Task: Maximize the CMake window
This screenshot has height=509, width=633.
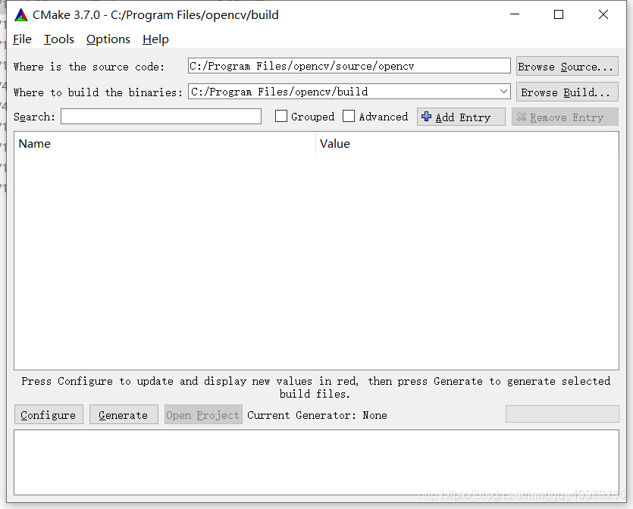Action: (x=559, y=14)
